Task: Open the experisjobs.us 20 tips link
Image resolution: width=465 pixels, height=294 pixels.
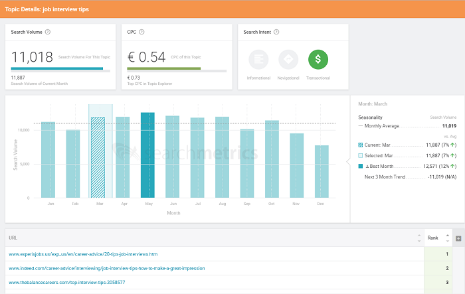Action: point(83,254)
